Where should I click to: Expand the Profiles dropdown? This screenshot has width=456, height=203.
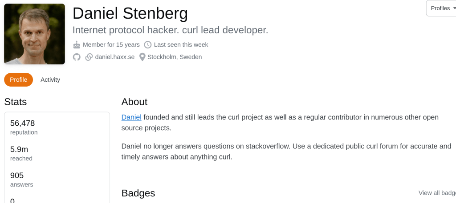pyautogui.click(x=442, y=8)
